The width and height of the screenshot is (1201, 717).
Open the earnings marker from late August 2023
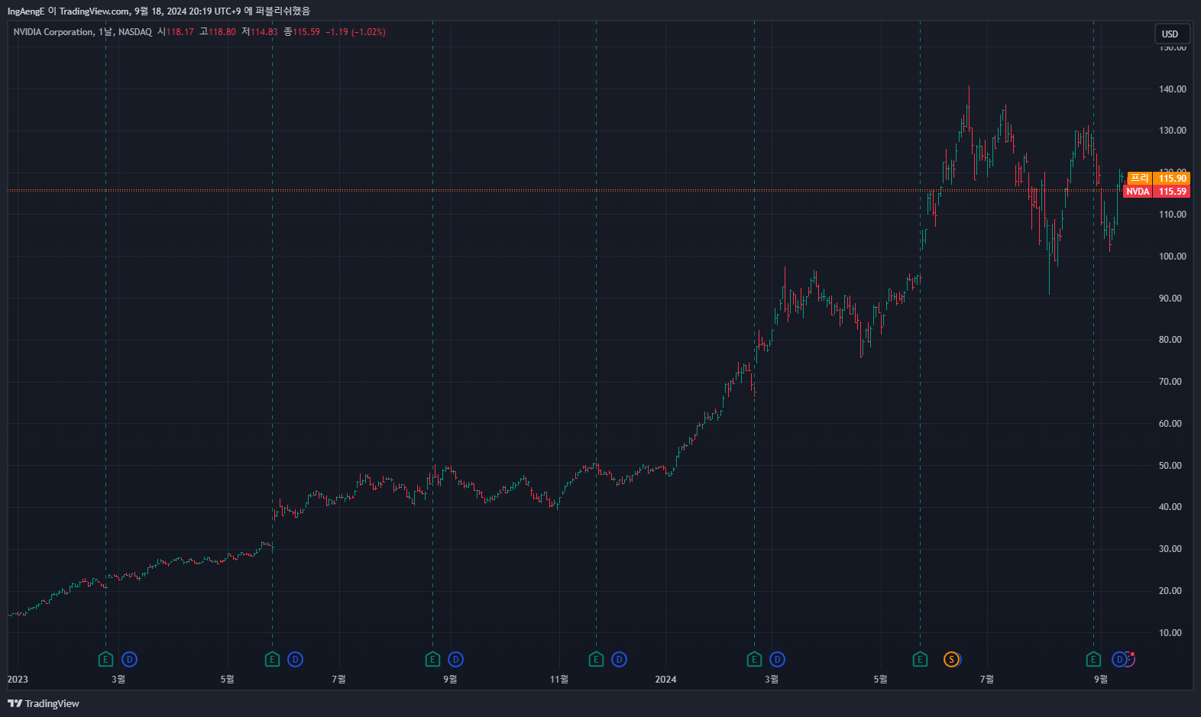click(432, 660)
